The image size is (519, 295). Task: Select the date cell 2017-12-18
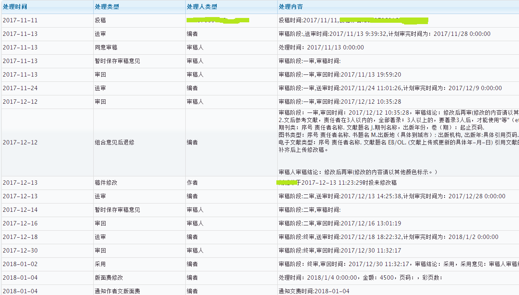[20, 237]
